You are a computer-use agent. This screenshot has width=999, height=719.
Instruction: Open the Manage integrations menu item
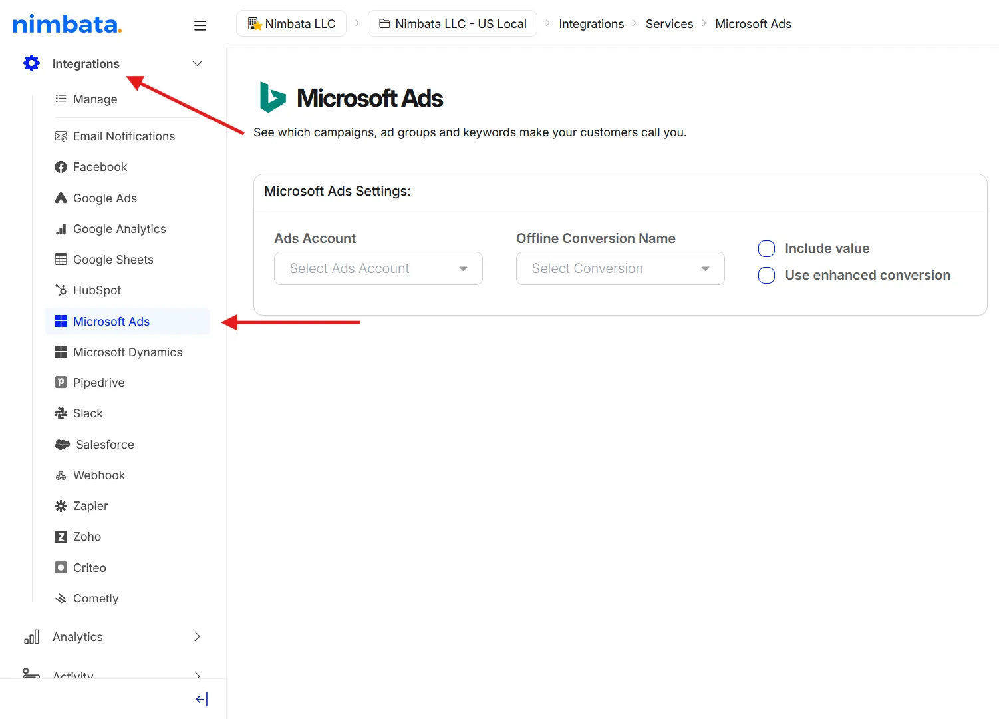click(x=95, y=99)
